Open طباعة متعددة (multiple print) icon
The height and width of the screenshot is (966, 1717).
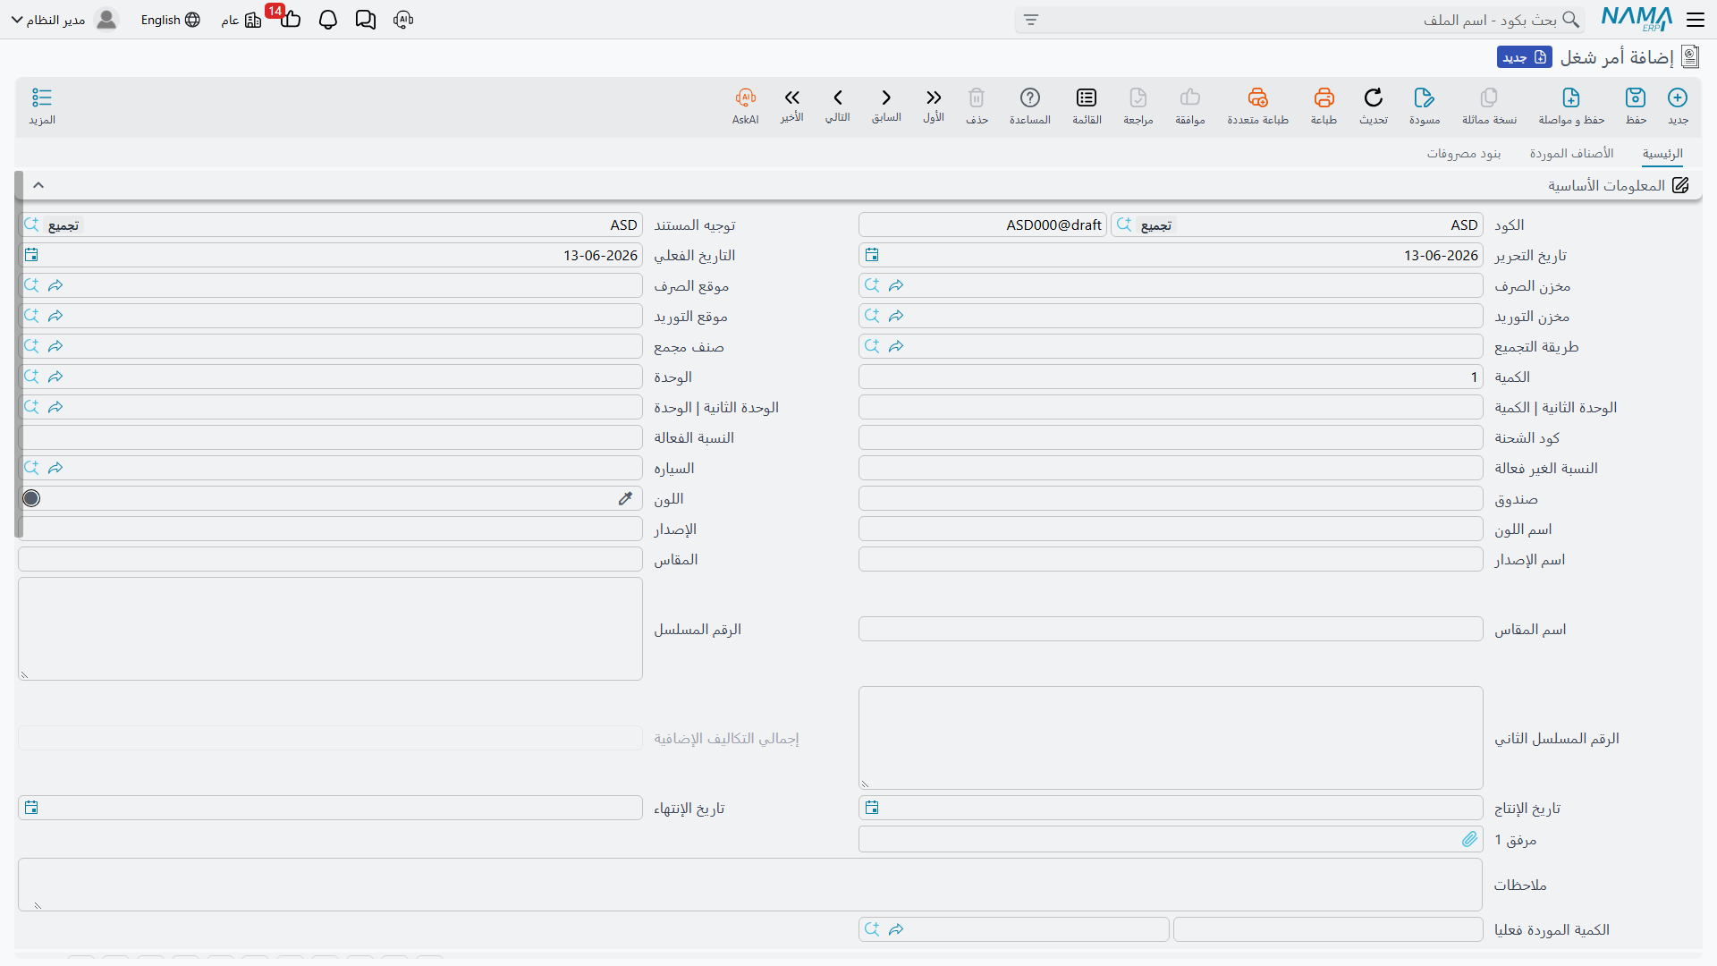coord(1258,97)
